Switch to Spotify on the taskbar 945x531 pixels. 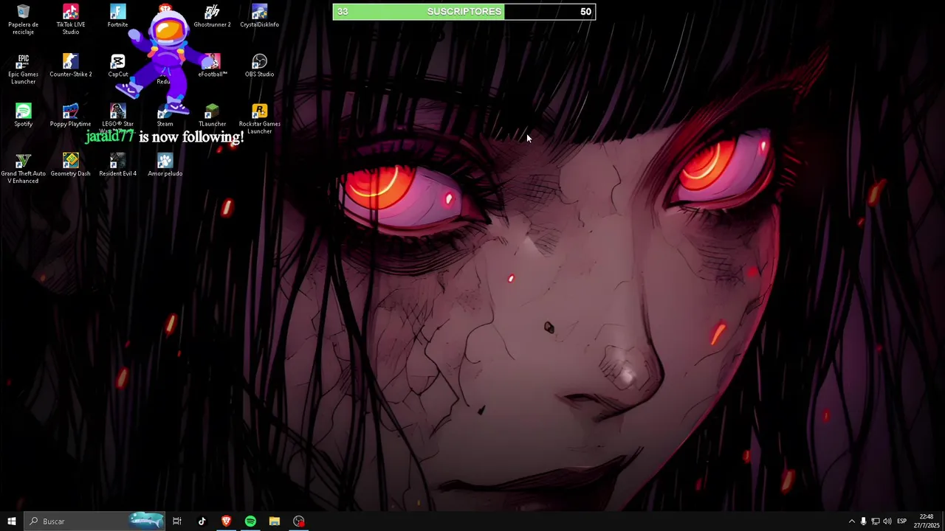pos(250,521)
